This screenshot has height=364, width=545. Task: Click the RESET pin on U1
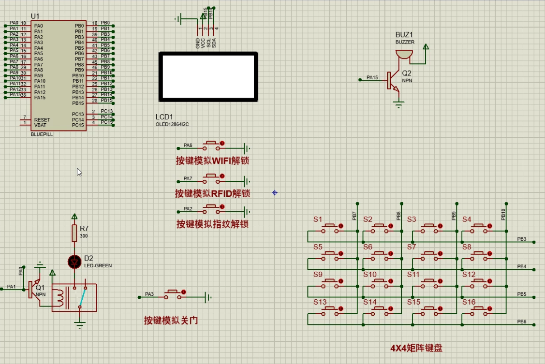click(x=42, y=119)
